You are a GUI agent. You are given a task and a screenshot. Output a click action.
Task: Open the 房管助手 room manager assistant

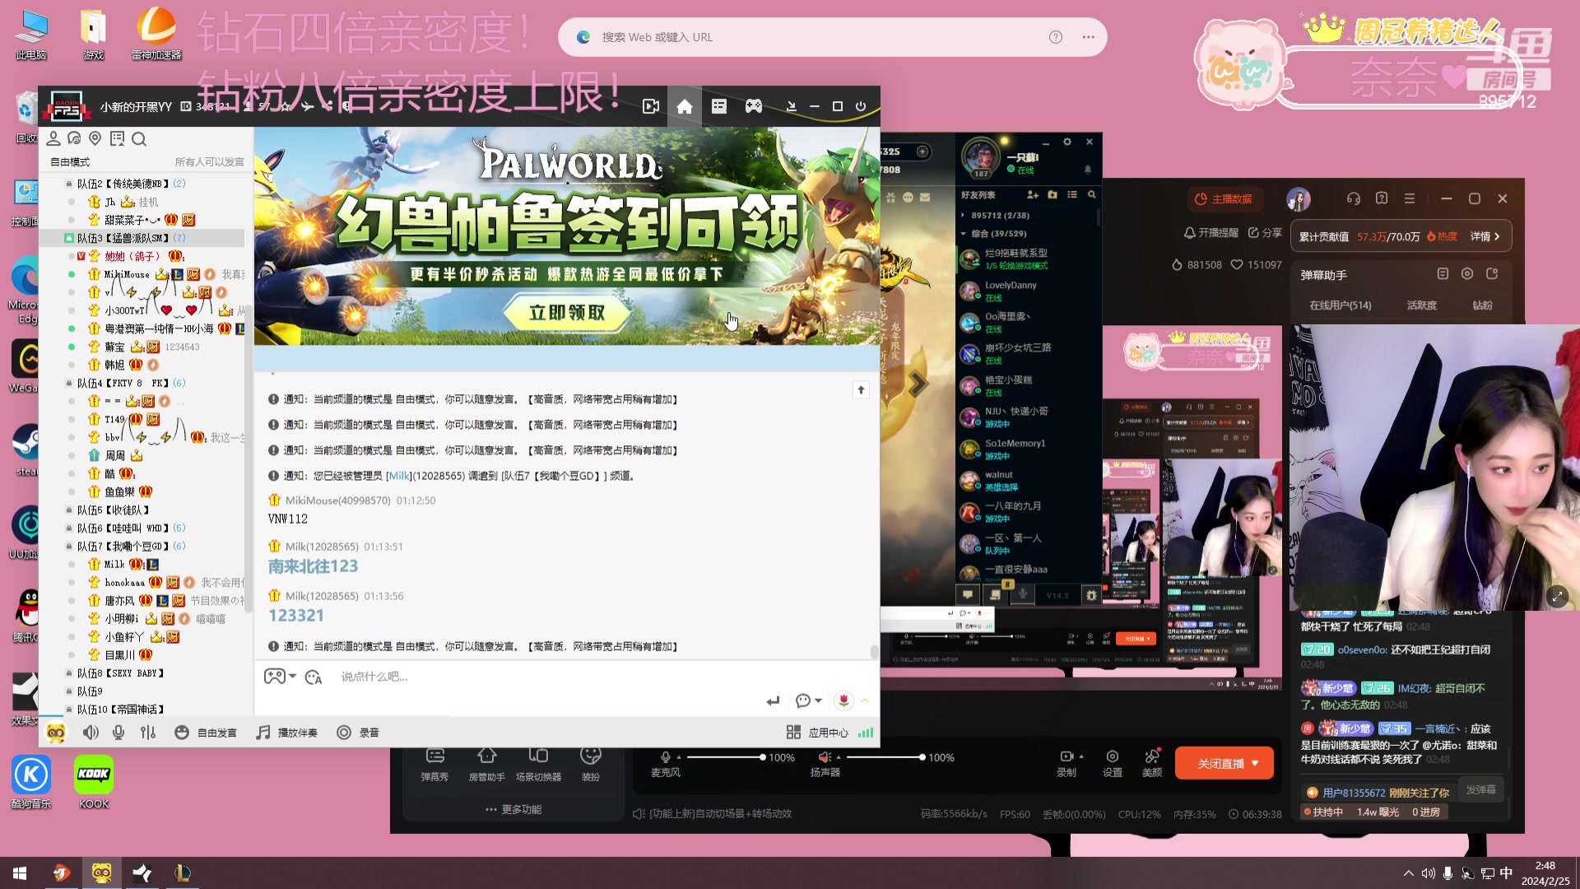(486, 765)
